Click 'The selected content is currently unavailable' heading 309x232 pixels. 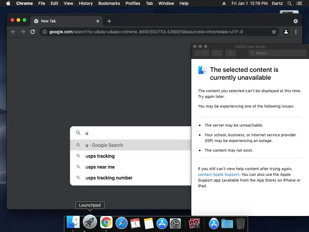[244, 74]
